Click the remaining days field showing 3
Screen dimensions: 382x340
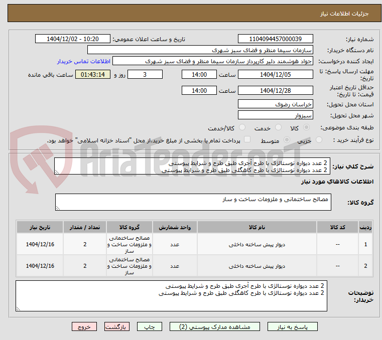tap(145, 75)
